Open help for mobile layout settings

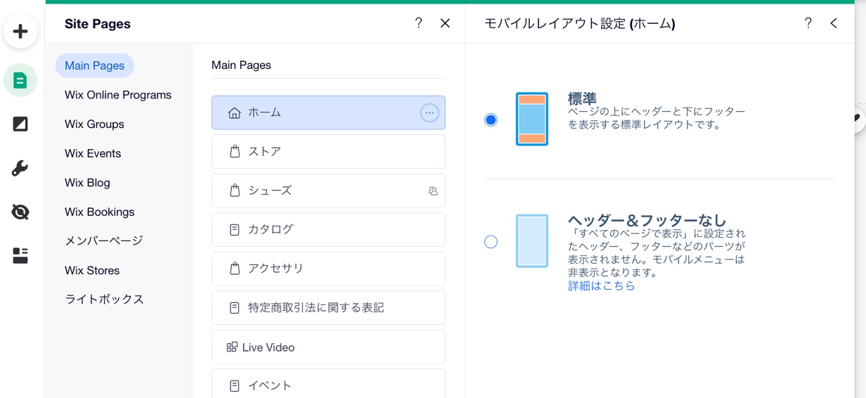pyautogui.click(x=808, y=23)
